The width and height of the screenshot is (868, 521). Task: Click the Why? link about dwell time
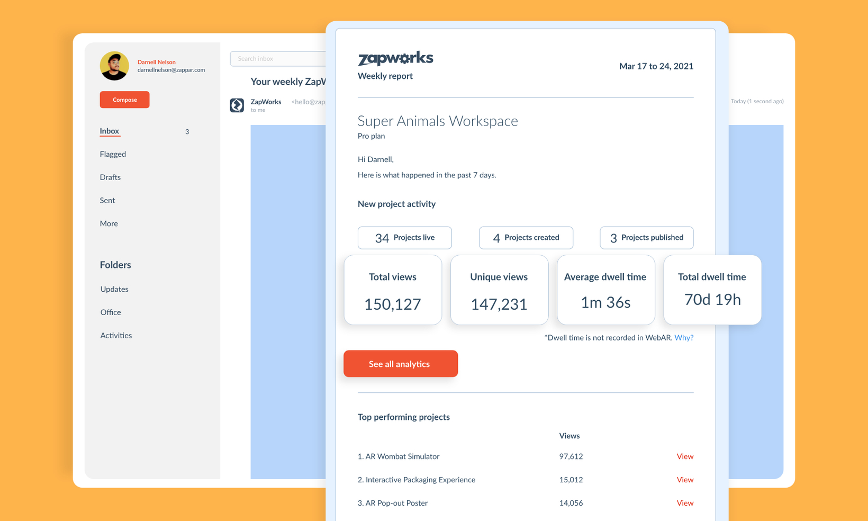[684, 337]
